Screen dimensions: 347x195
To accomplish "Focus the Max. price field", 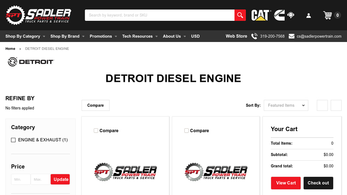I will 40,179.
